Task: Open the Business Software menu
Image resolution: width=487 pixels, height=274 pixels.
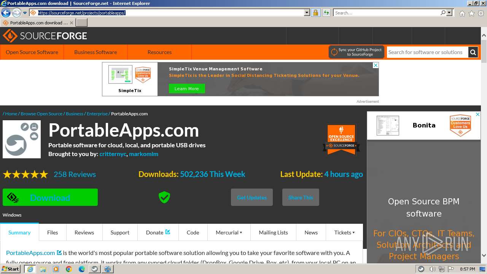Action: click(x=95, y=52)
